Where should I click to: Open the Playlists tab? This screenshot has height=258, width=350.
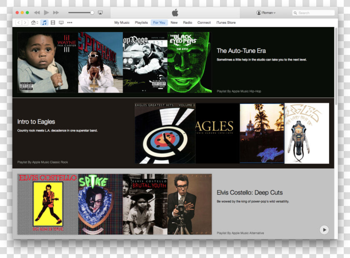[x=141, y=22]
